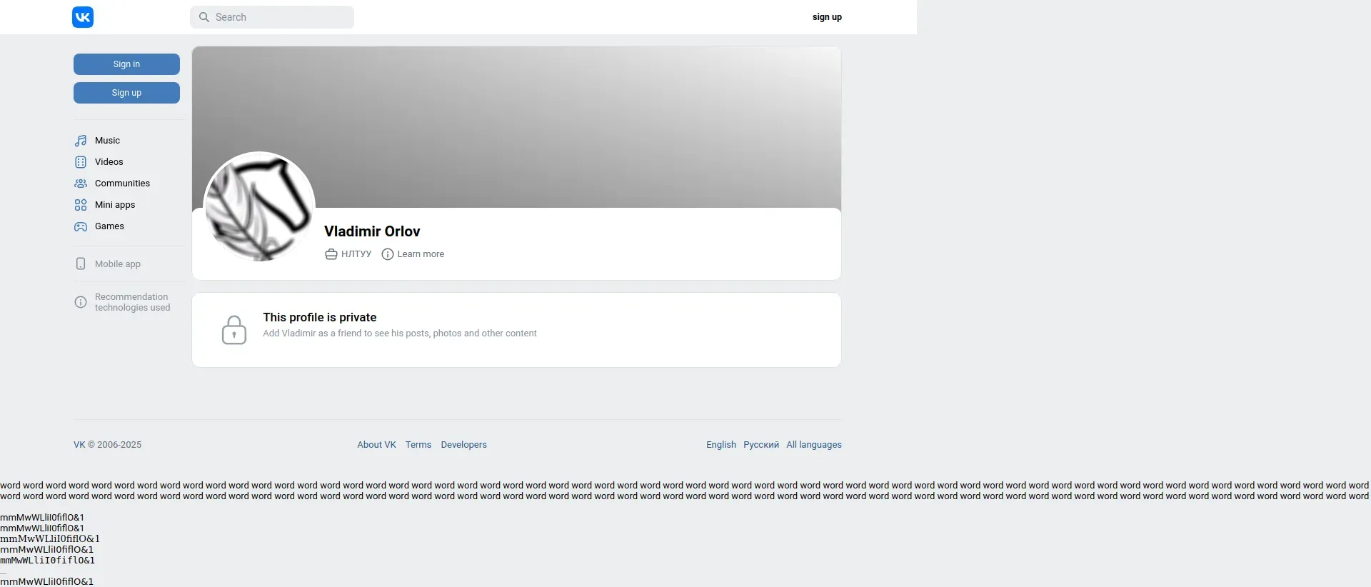This screenshot has height=587, width=1371.
Task: Open the VK logo home icon
Action: pyautogui.click(x=83, y=17)
